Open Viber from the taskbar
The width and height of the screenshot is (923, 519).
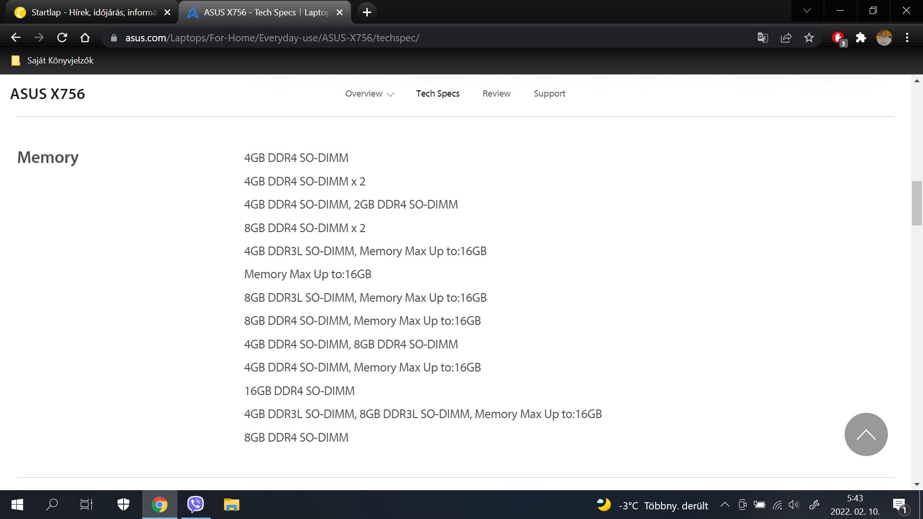pyautogui.click(x=195, y=505)
